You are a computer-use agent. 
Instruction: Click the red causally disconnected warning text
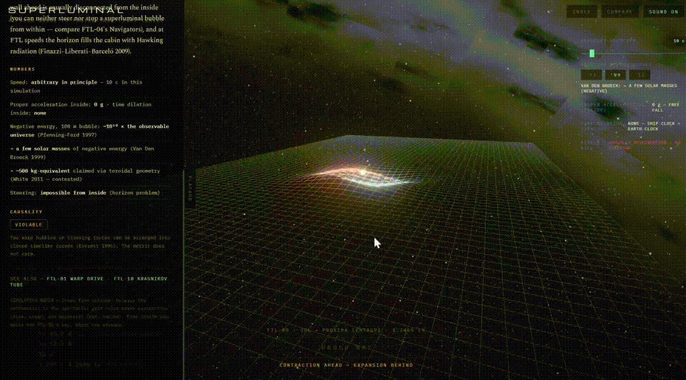(x=645, y=145)
